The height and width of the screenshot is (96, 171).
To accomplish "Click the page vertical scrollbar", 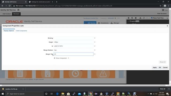I will tap(170, 46).
